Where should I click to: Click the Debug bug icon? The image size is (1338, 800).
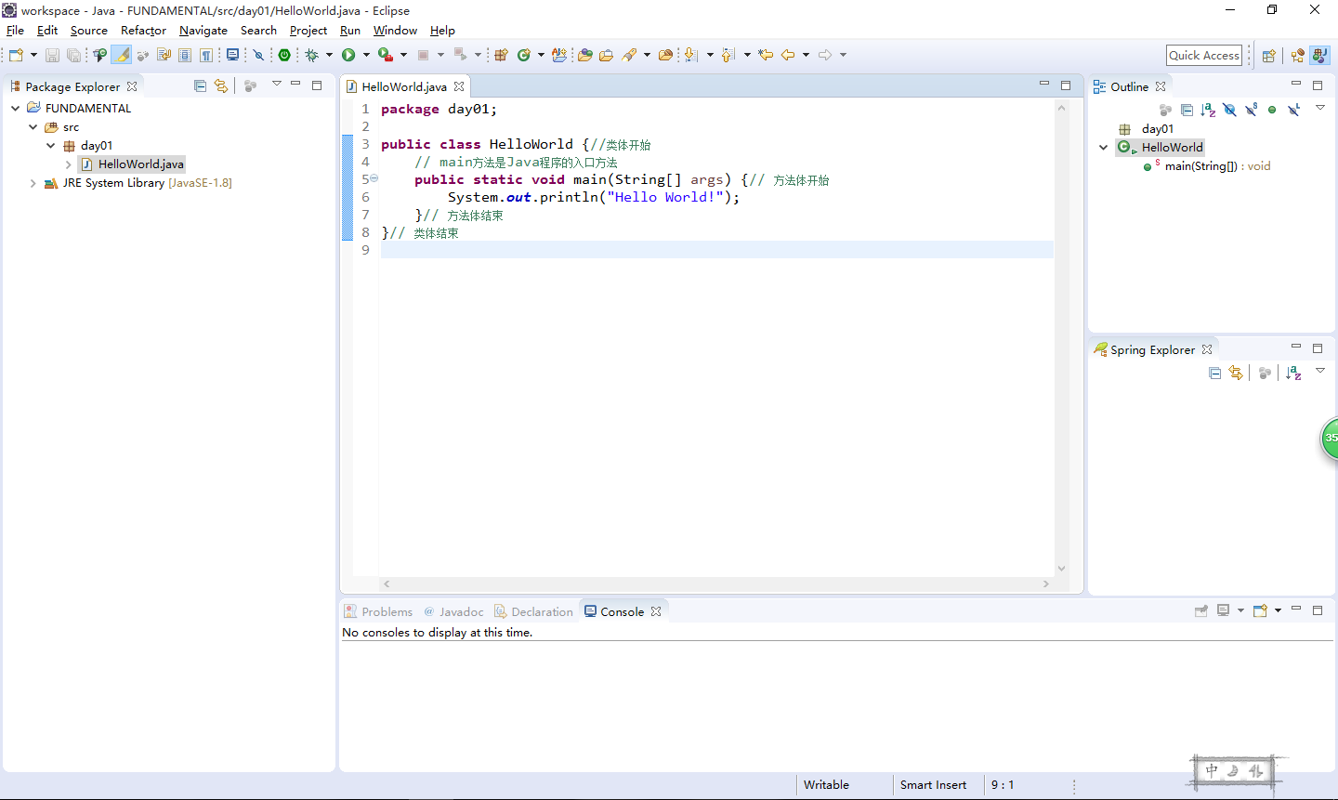pos(312,55)
